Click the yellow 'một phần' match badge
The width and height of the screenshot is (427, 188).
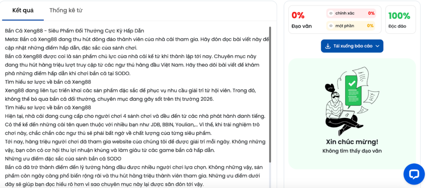351,26
